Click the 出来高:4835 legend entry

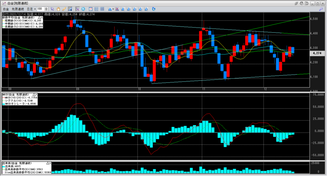[12, 166]
